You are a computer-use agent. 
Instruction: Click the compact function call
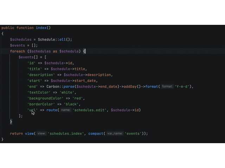coord(96,134)
